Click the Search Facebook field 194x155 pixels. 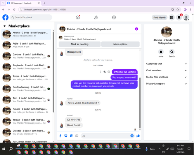31,17
